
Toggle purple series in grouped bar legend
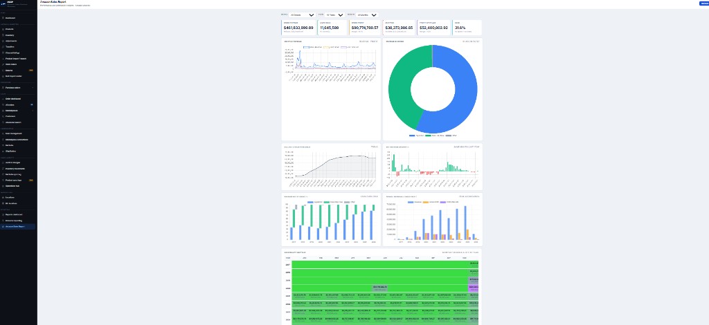point(449,202)
